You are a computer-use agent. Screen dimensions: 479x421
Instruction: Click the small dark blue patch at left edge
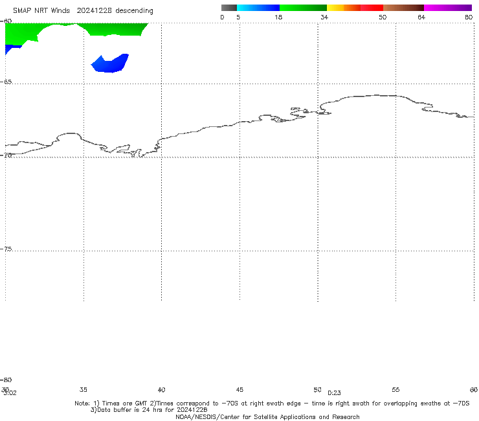point(12,49)
